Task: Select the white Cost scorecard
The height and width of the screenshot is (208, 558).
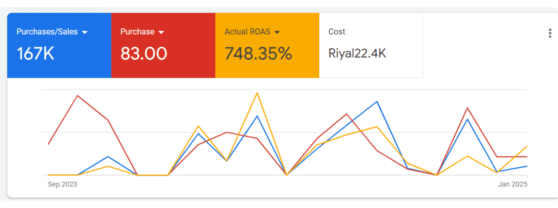Action: (x=371, y=45)
